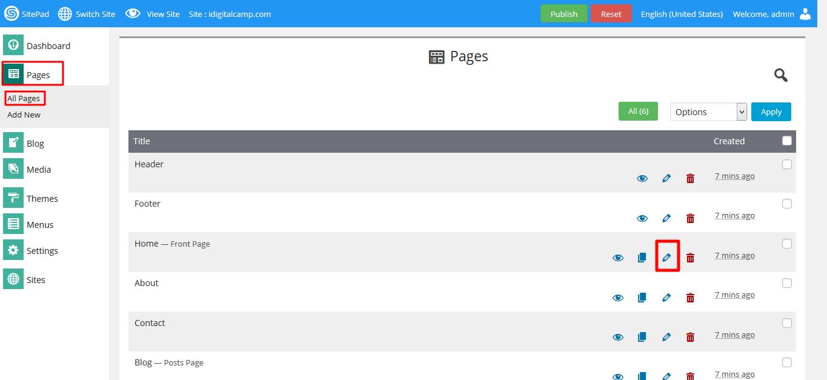Click the All (6) filter button
827x380 pixels.
pos(638,111)
